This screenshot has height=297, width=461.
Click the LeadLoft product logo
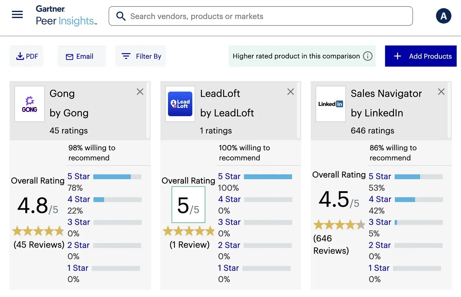(180, 104)
